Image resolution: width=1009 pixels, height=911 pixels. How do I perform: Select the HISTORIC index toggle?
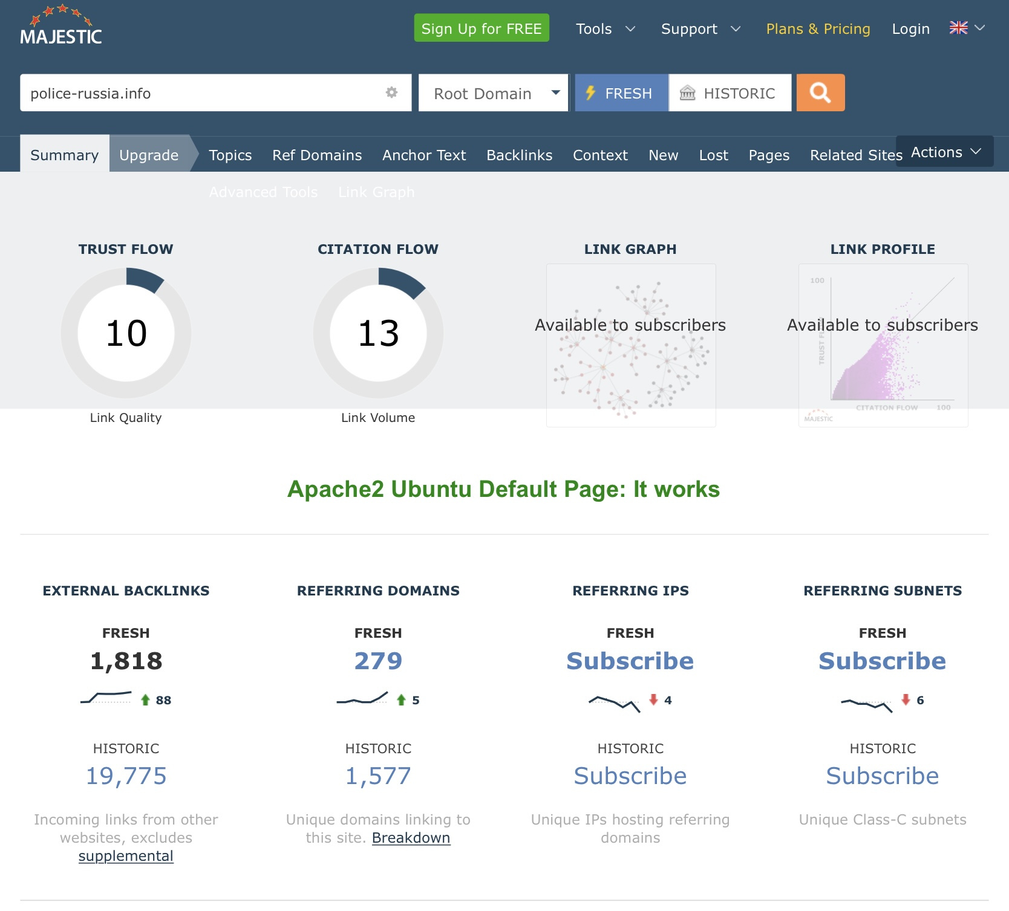(730, 92)
